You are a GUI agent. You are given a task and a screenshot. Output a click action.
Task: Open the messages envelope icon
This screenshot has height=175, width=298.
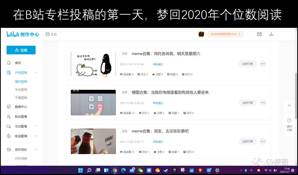(259, 34)
